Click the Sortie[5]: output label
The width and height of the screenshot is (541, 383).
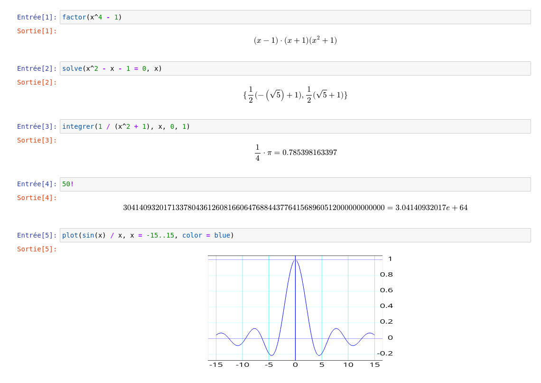coord(37,249)
